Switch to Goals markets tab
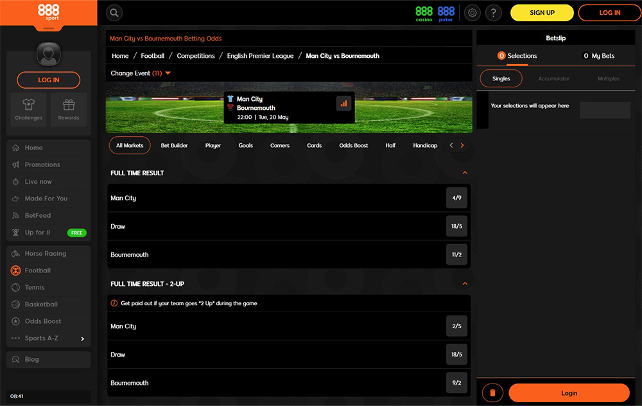The height and width of the screenshot is (406, 642). point(246,145)
